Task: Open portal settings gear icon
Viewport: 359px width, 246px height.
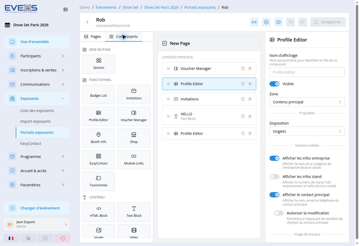Action: [266, 22]
